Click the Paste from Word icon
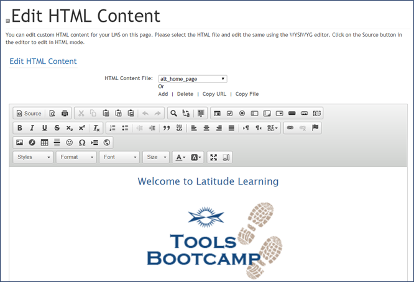 [x=131, y=113]
